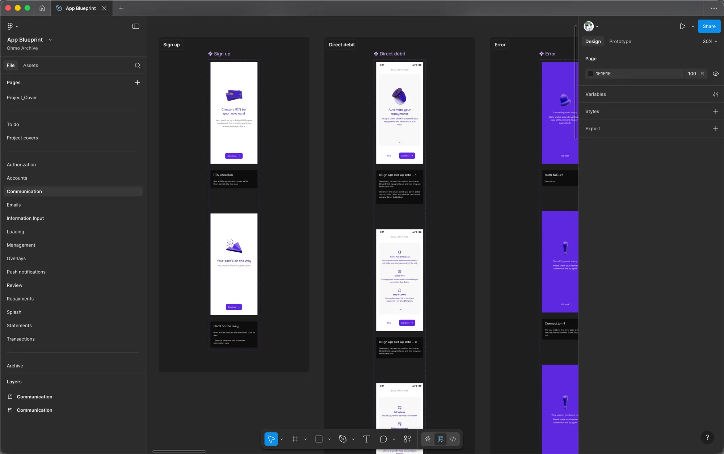Select the File tab

tap(11, 65)
